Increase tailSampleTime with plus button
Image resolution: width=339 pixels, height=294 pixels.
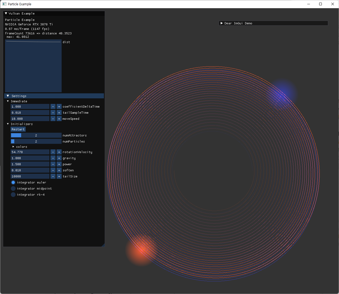coord(59,113)
